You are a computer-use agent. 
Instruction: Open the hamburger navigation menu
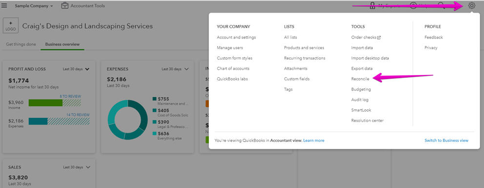point(4,6)
